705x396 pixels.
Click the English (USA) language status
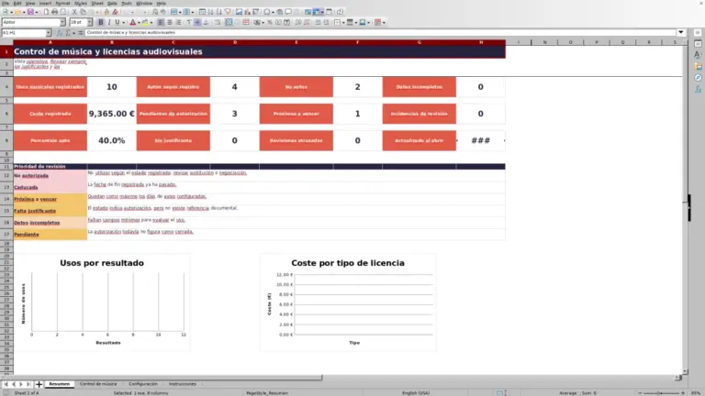416,393
